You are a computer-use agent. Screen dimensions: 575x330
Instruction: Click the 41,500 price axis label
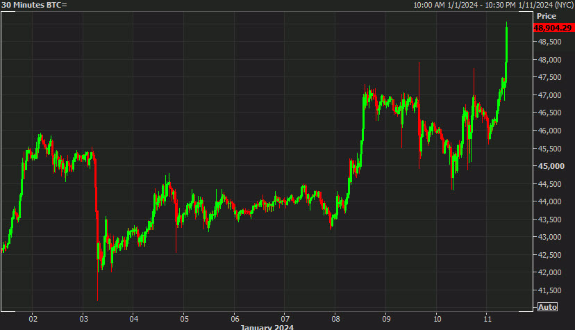tap(549, 290)
